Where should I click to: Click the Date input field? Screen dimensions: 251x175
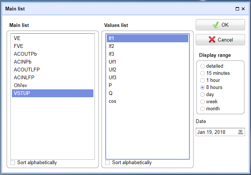(x=217, y=132)
